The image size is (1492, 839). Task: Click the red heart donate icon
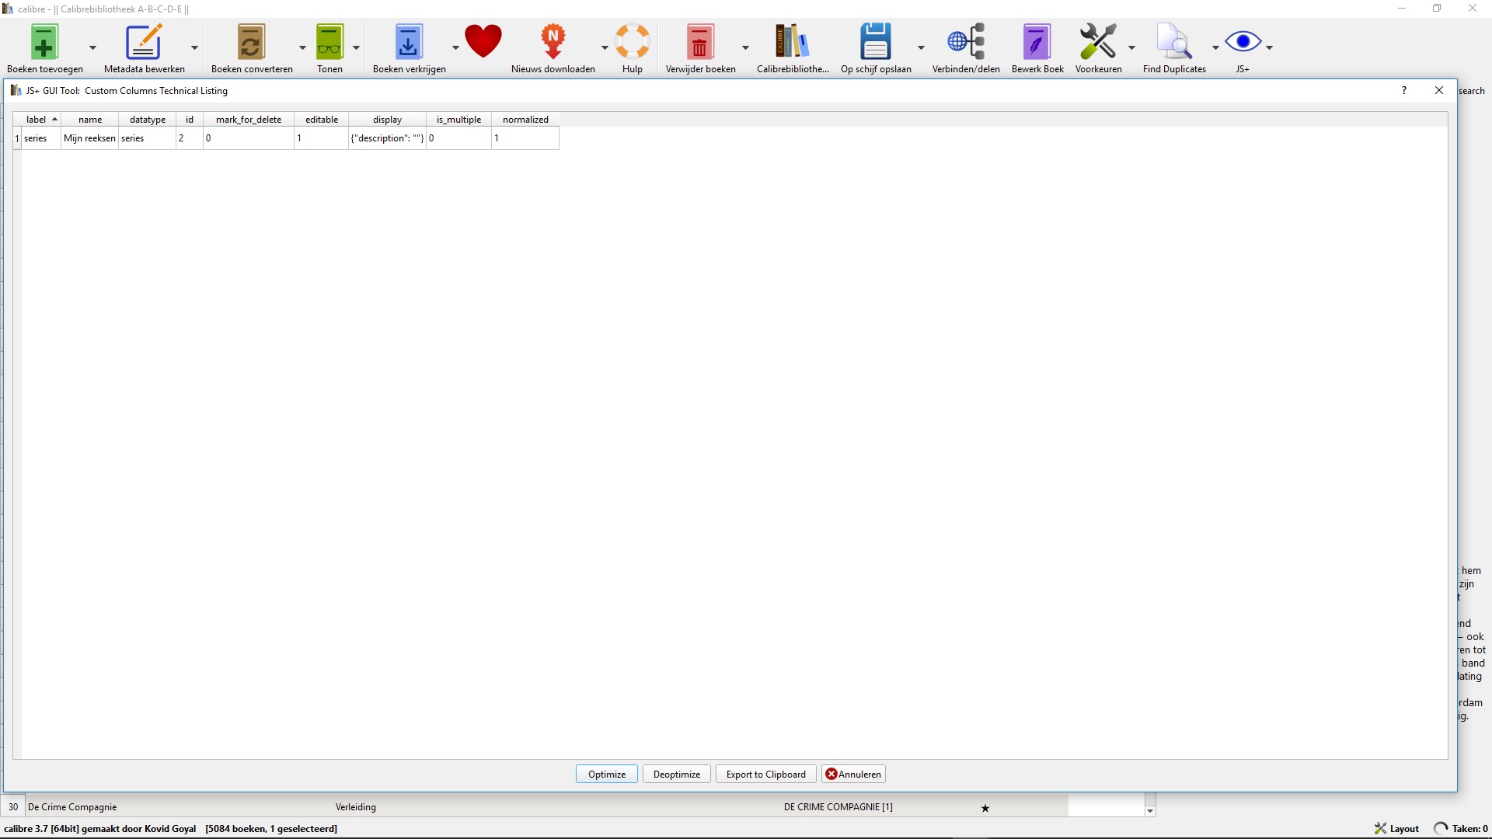tap(483, 41)
